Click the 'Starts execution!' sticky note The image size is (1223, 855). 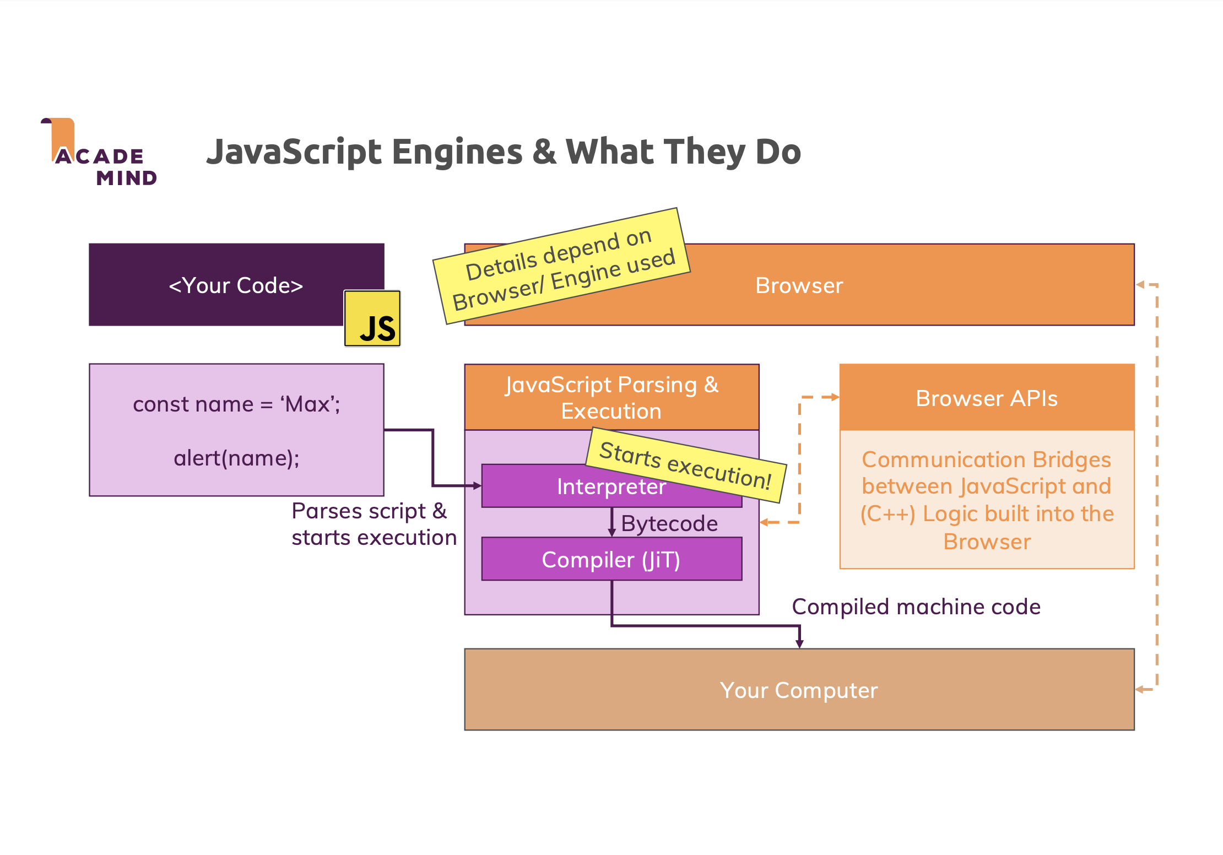click(686, 466)
